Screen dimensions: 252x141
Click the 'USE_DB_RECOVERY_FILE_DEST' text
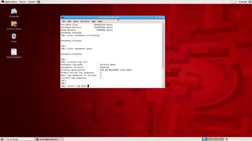click(116, 70)
